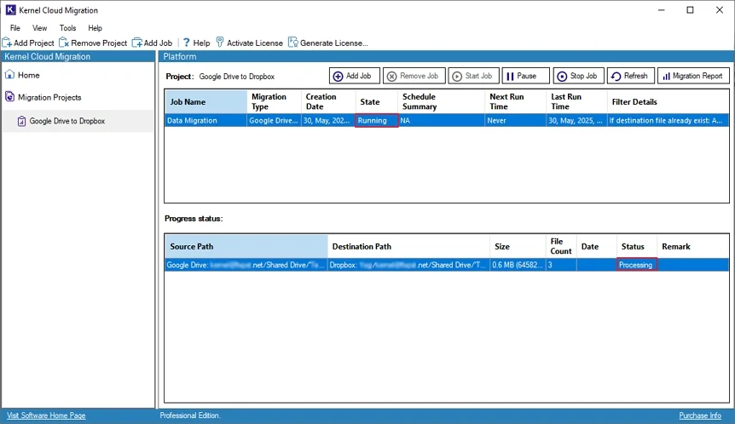Image resolution: width=735 pixels, height=424 pixels.
Task: Click the 'If destination file already exist' filter cell
Action: click(668, 121)
